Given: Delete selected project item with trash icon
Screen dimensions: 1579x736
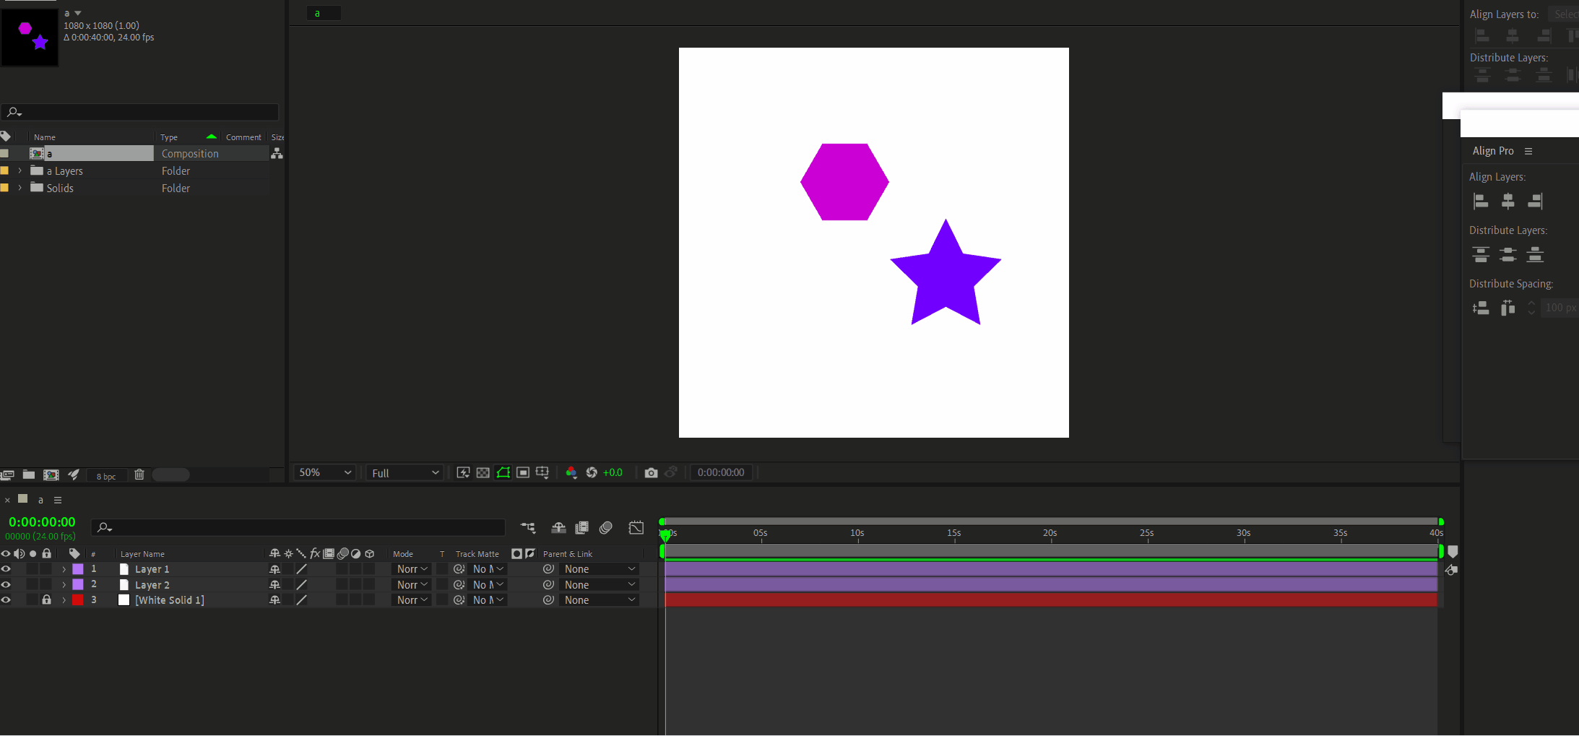Looking at the screenshot, I should [x=139, y=475].
